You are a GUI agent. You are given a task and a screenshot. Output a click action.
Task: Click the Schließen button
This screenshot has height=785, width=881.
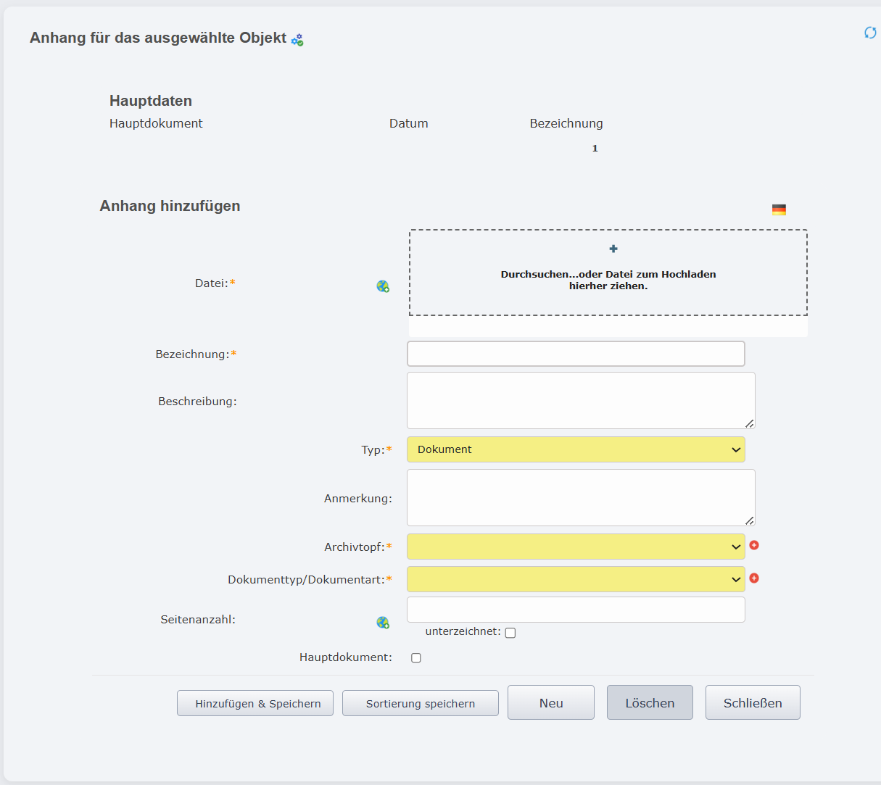753,702
